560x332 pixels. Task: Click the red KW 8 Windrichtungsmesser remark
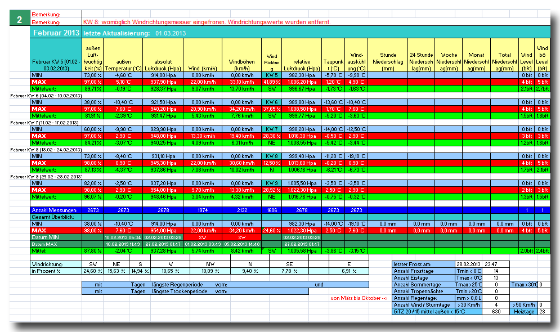click(207, 22)
